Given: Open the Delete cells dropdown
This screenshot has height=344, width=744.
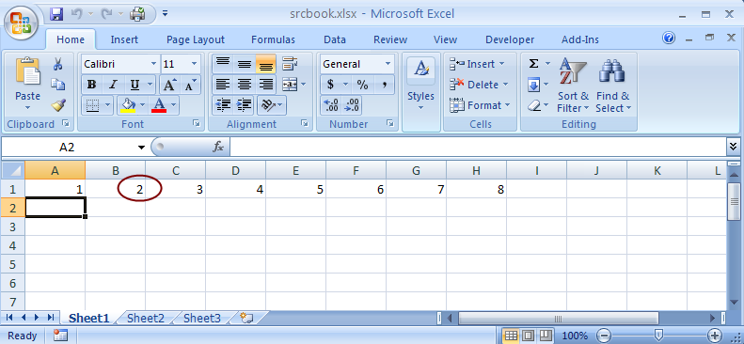Looking at the screenshot, I should tap(505, 85).
